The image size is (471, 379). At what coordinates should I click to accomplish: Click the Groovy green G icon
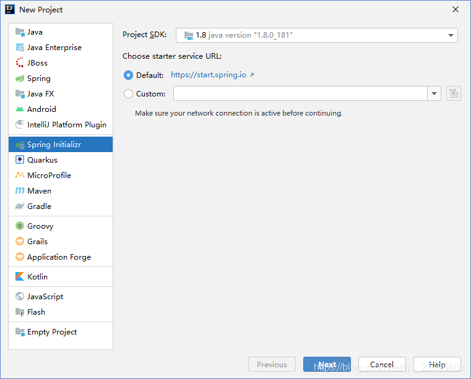click(20, 226)
